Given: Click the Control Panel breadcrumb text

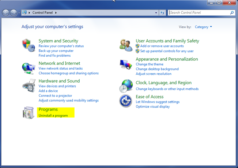Looking at the screenshot, I should coord(42,12).
